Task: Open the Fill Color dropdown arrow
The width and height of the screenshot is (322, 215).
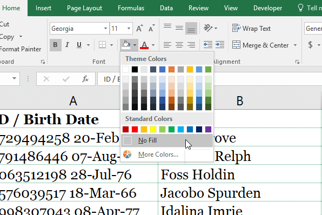Action: click(135, 45)
